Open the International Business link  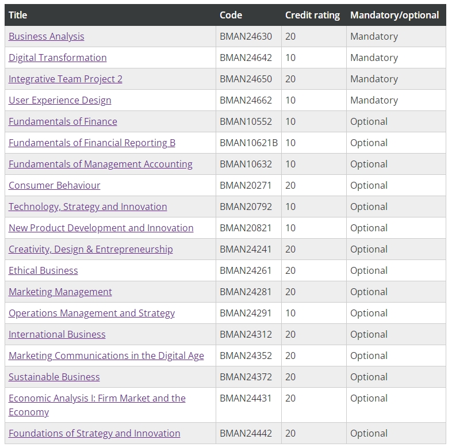click(x=57, y=334)
